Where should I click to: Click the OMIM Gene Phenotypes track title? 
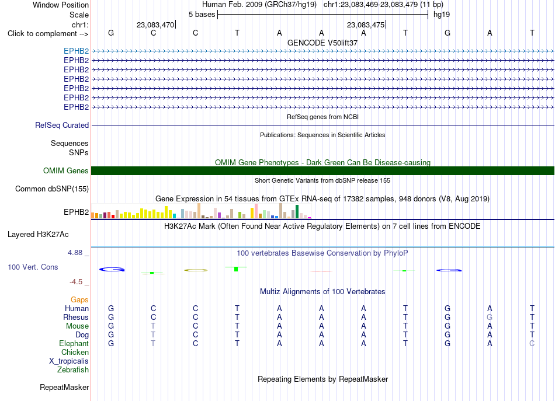click(323, 162)
